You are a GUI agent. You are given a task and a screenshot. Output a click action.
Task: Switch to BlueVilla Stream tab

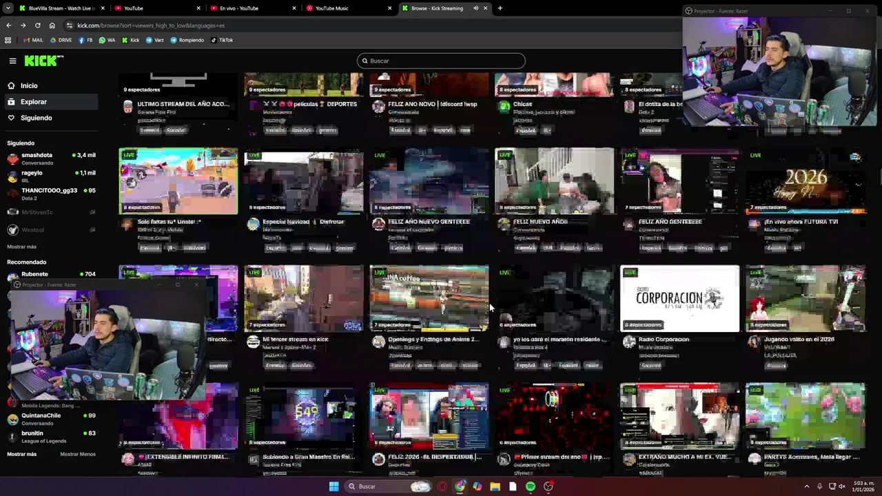61,8
